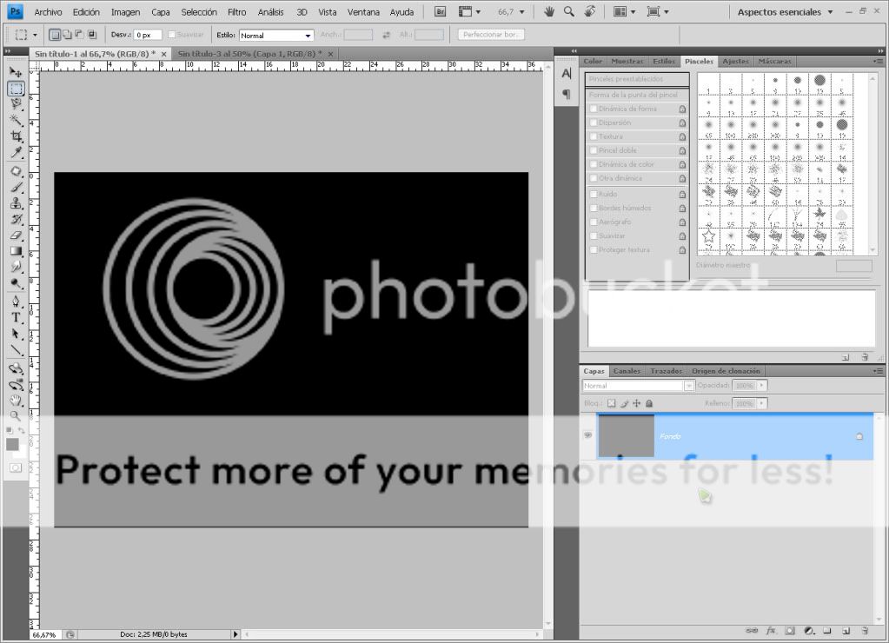Select the Hand tool in toolbox
This screenshot has width=889, height=643.
tap(16, 401)
